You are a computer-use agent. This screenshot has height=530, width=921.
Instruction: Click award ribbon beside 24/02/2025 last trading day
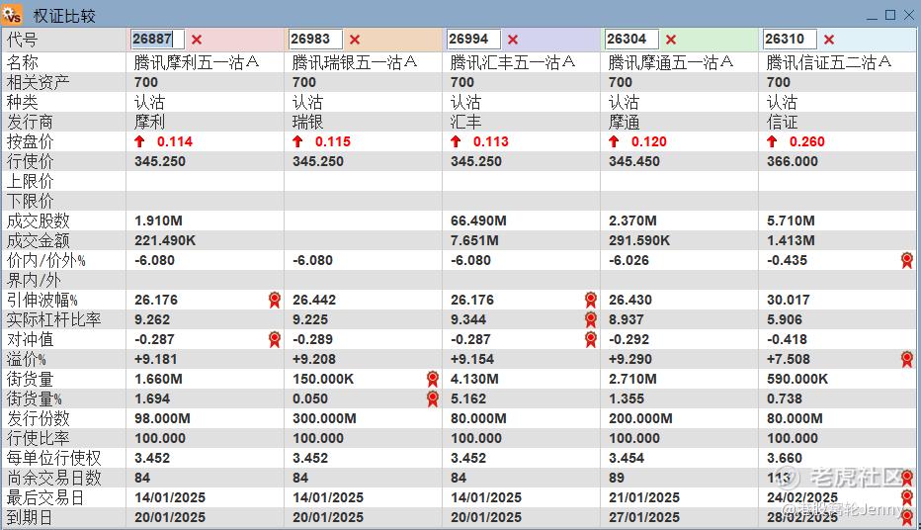point(907,497)
